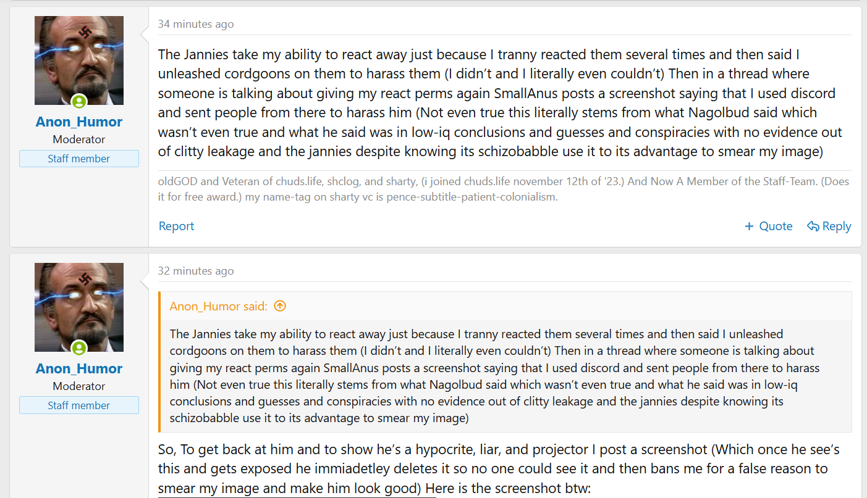
Task: Quote the post with the +Quote button
Action: [768, 226]
